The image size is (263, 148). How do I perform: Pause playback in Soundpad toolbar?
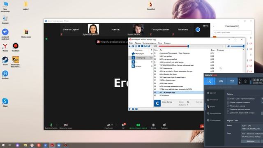pos(139,46)
